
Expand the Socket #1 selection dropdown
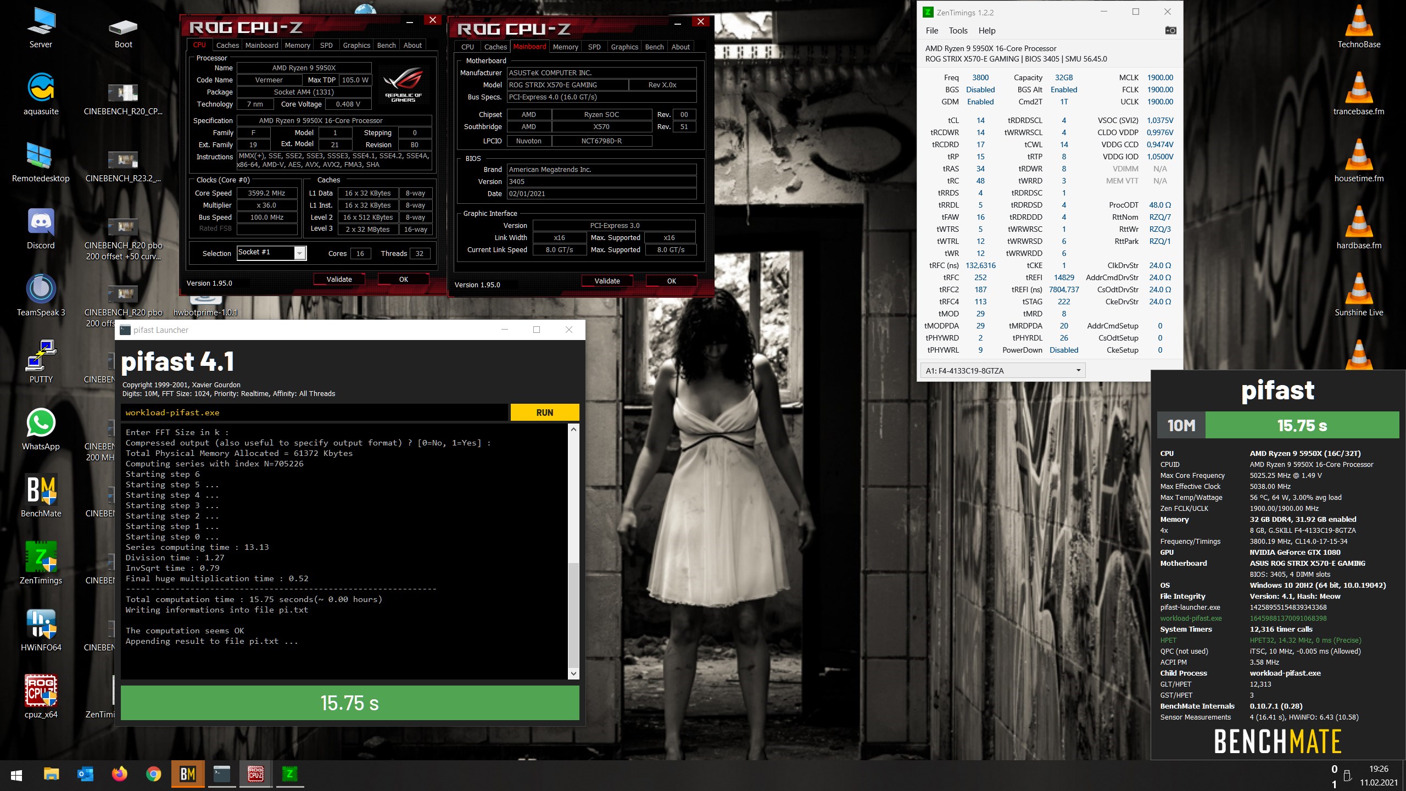(299, 253)
